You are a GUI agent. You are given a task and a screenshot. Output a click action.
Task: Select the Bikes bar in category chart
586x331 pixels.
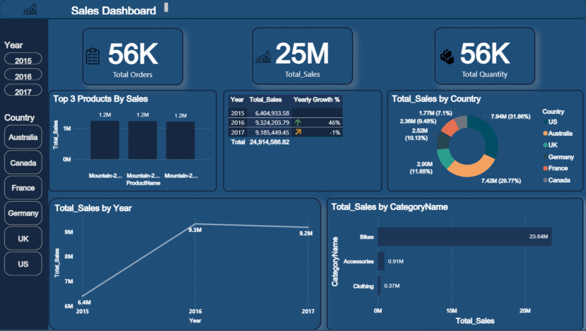pyautogui.click(x=464, y=237)
